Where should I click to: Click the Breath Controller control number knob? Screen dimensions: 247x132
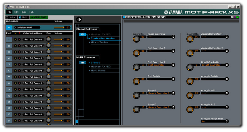point(191,67)
